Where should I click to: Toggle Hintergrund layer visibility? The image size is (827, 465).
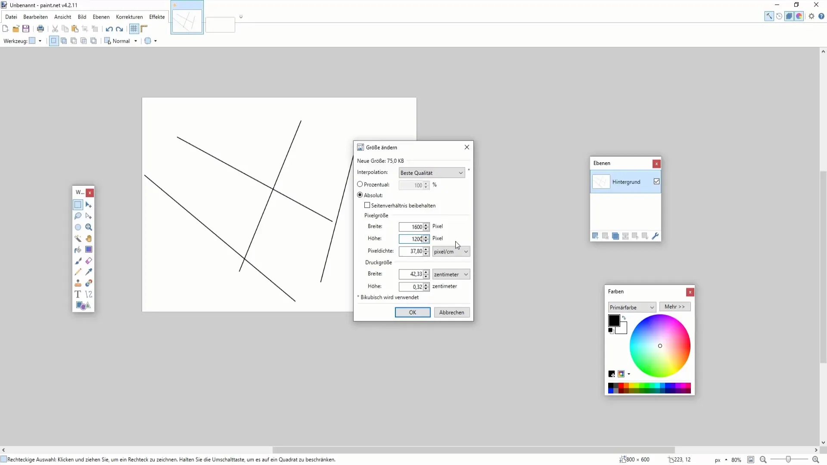click(x=656, y=181)
